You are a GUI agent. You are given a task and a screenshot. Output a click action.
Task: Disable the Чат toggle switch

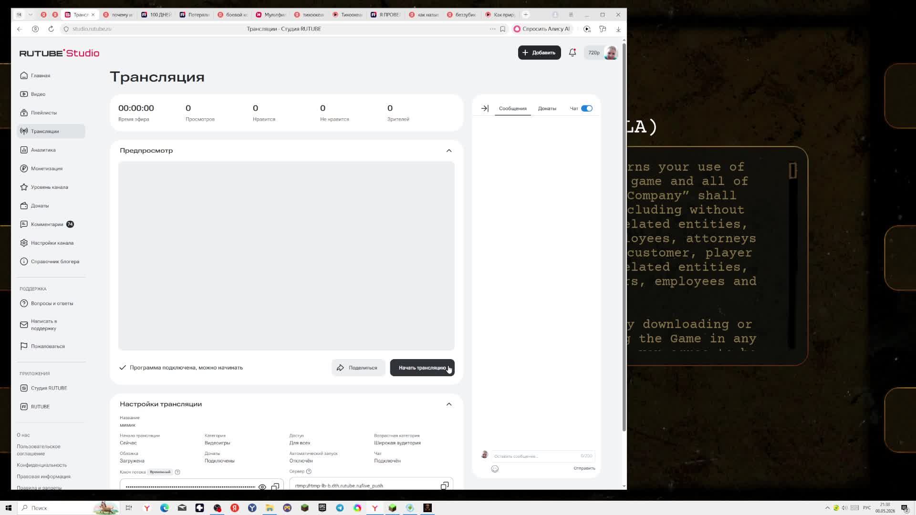587,108
